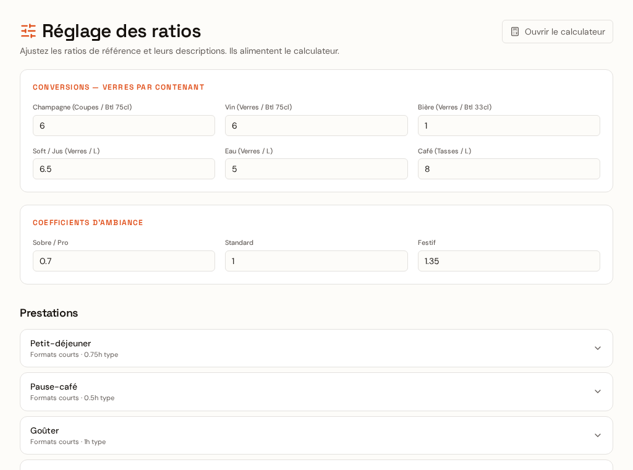Click the Champagne (Coupes / Btl 75cl) label

click(82, 107)
